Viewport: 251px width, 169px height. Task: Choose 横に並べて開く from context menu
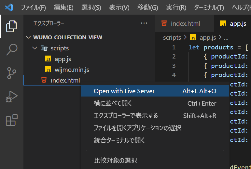(x=155, y=103)
